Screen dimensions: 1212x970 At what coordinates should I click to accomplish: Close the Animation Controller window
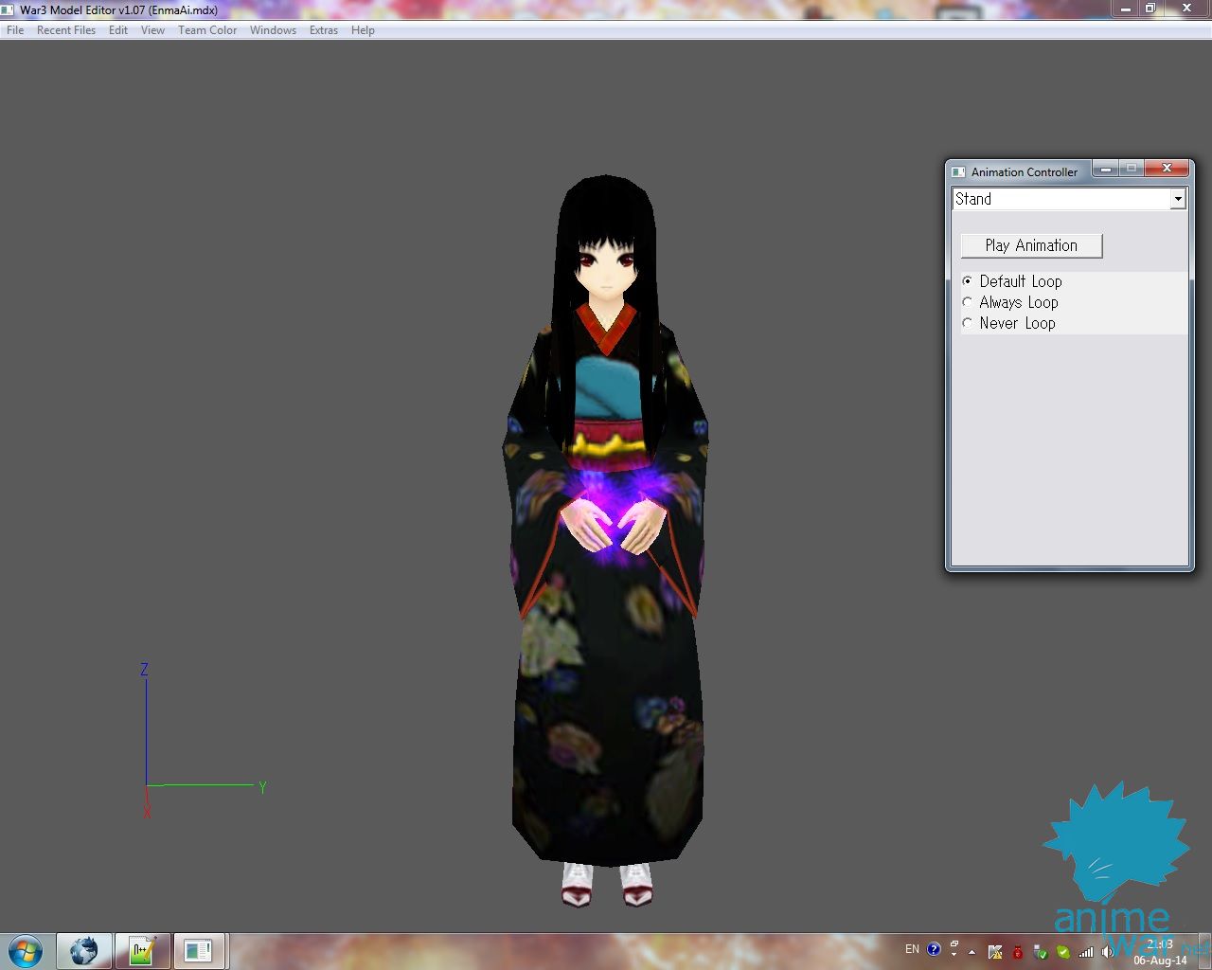(1167, 169)
